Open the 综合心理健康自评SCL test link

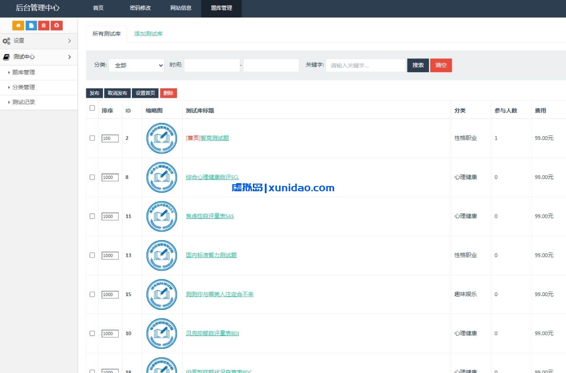tap(212, 177)
